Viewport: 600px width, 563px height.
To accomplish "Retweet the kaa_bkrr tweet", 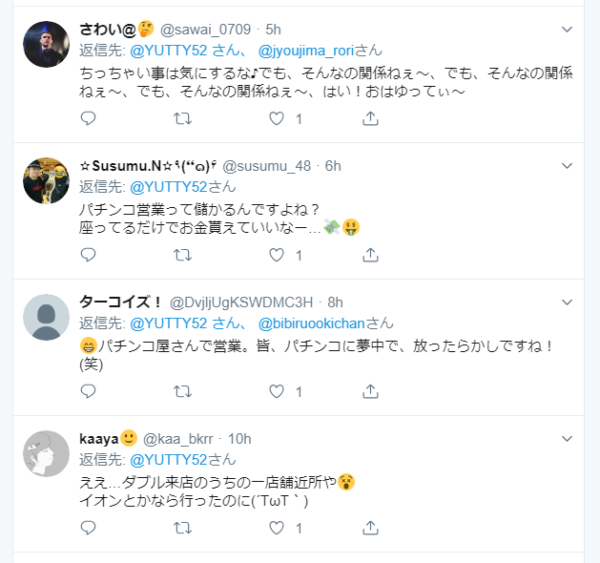I will point(182,528).
